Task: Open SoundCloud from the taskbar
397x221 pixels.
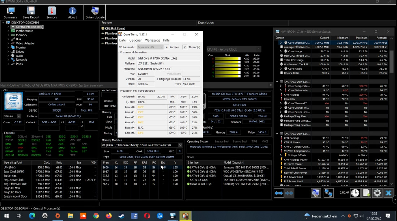Action: (83, 216)
